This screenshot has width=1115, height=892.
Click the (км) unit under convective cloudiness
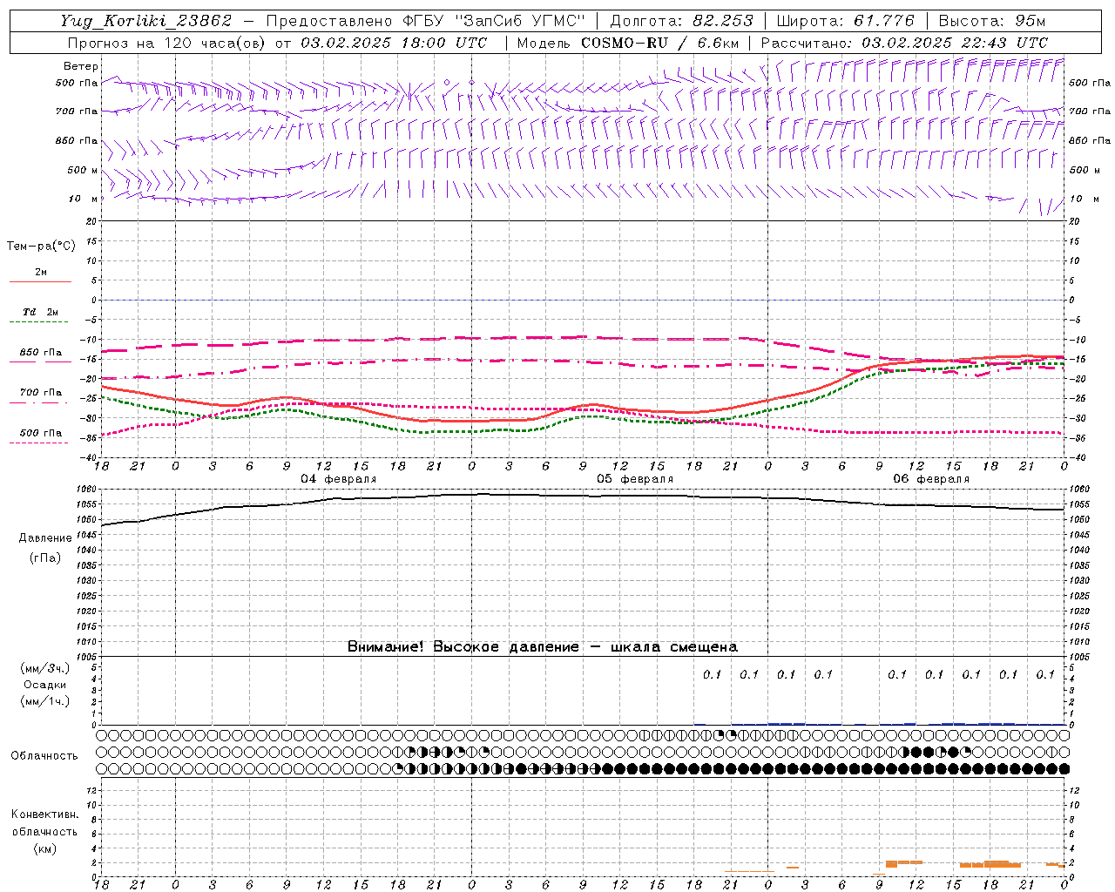coord(44,848)
